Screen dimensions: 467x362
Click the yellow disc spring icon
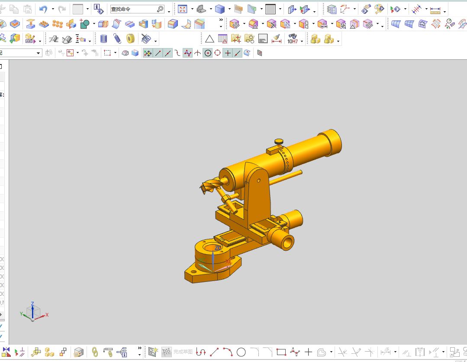pyautogui.click(x=130, y=39)
